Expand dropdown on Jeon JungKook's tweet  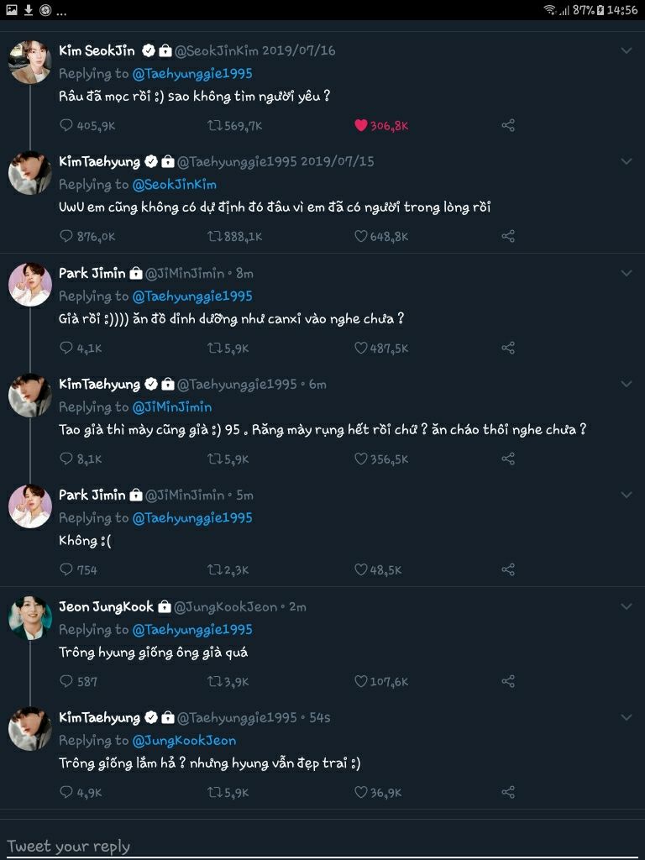(626, 606)
